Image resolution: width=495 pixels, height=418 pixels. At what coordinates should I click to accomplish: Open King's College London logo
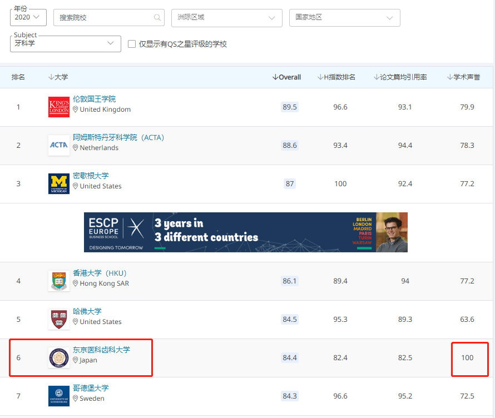click(x=59, y=107)
